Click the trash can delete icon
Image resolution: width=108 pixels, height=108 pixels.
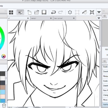[x=4, y=106]
